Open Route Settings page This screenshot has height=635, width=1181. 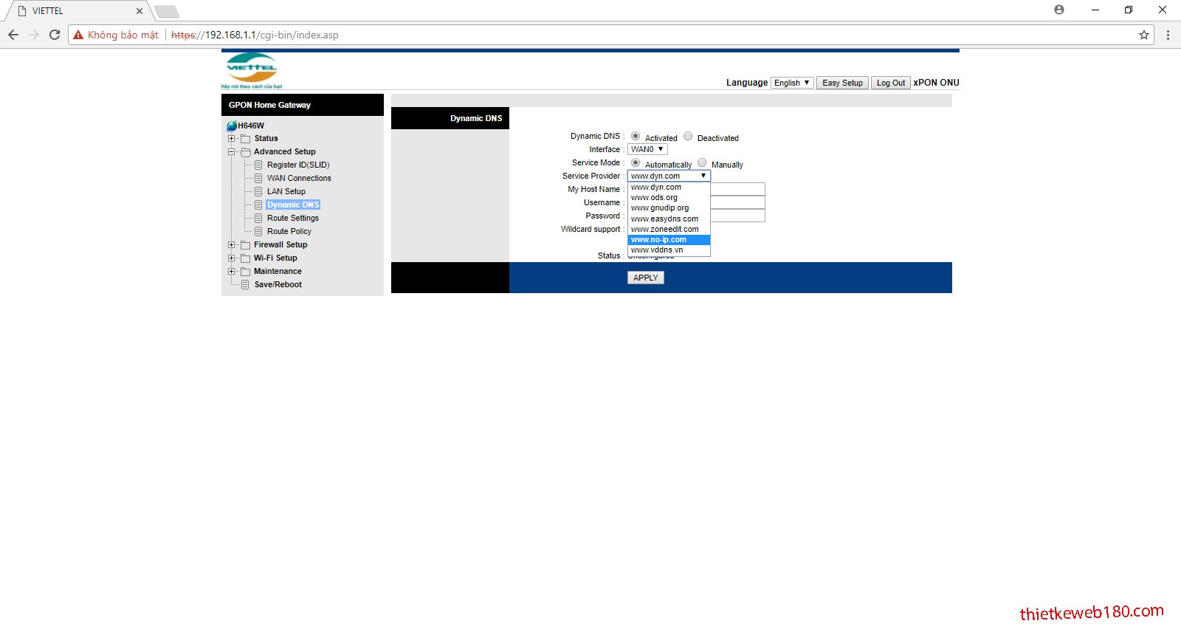pos(293,219)
